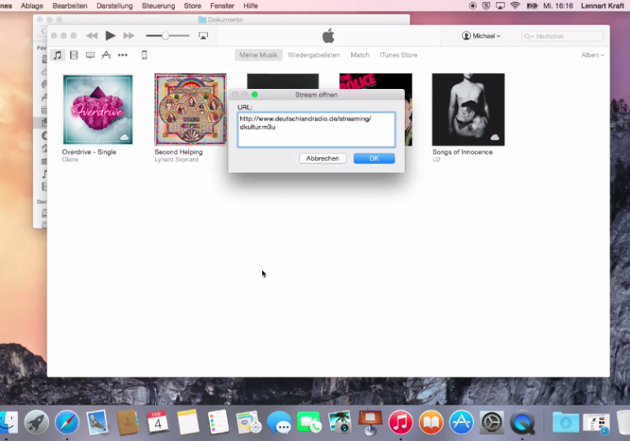Open the Apps library icon

tap(106, 55)
